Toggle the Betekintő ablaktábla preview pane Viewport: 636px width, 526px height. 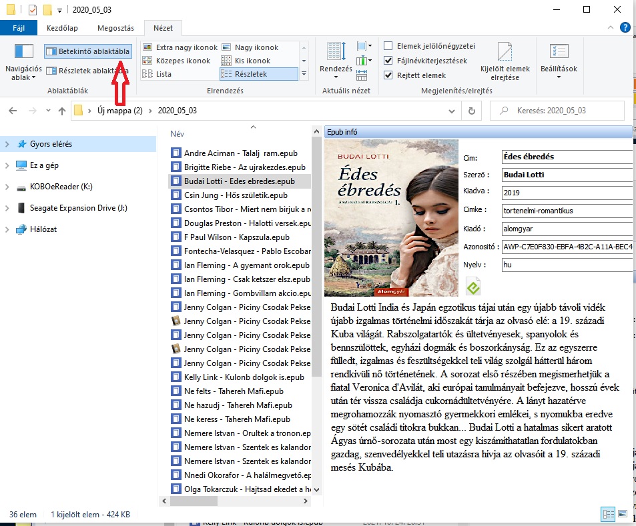point(89,51)
